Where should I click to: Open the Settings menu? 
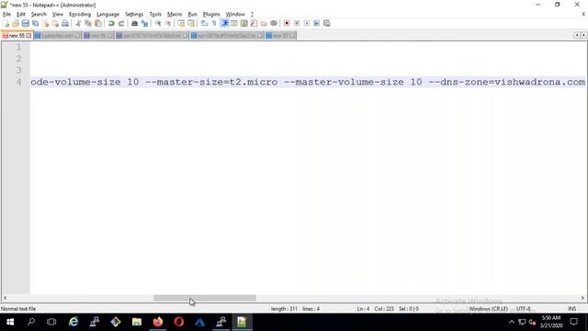click(x=134, y=15)
